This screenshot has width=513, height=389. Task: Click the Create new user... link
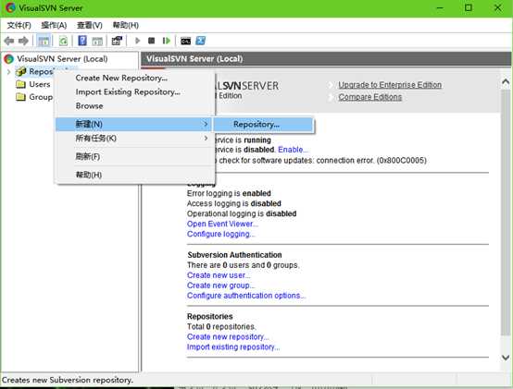219,275
